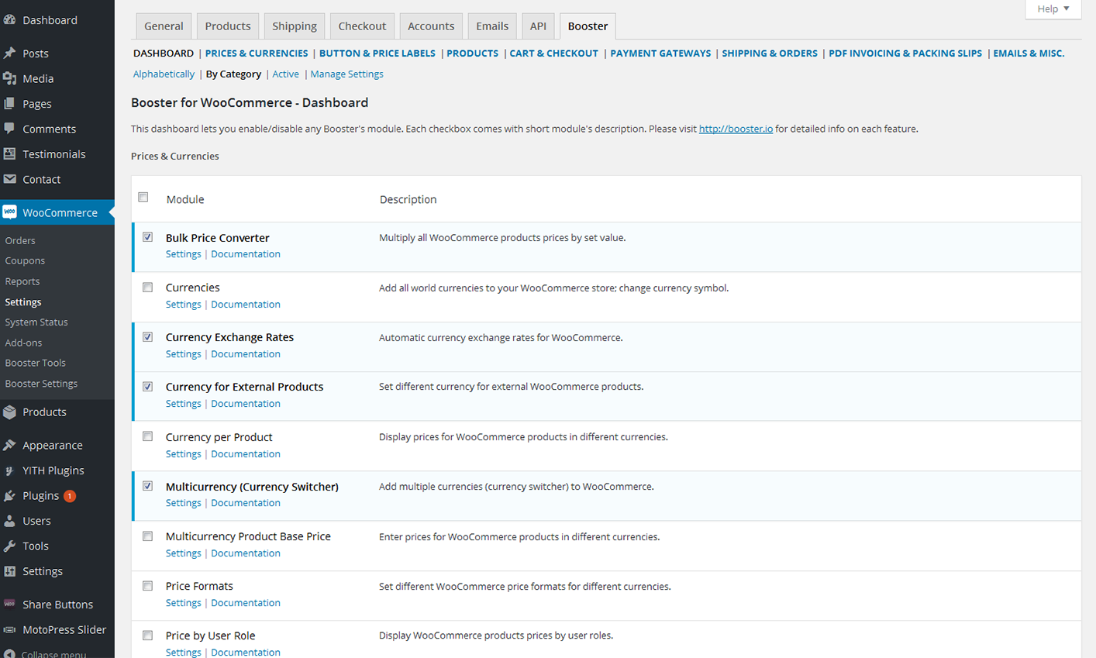Click the Comments speech bubble icon
Image resolution: width=1096 pixels, height=658 pixels.
click(x=9, y=129)
